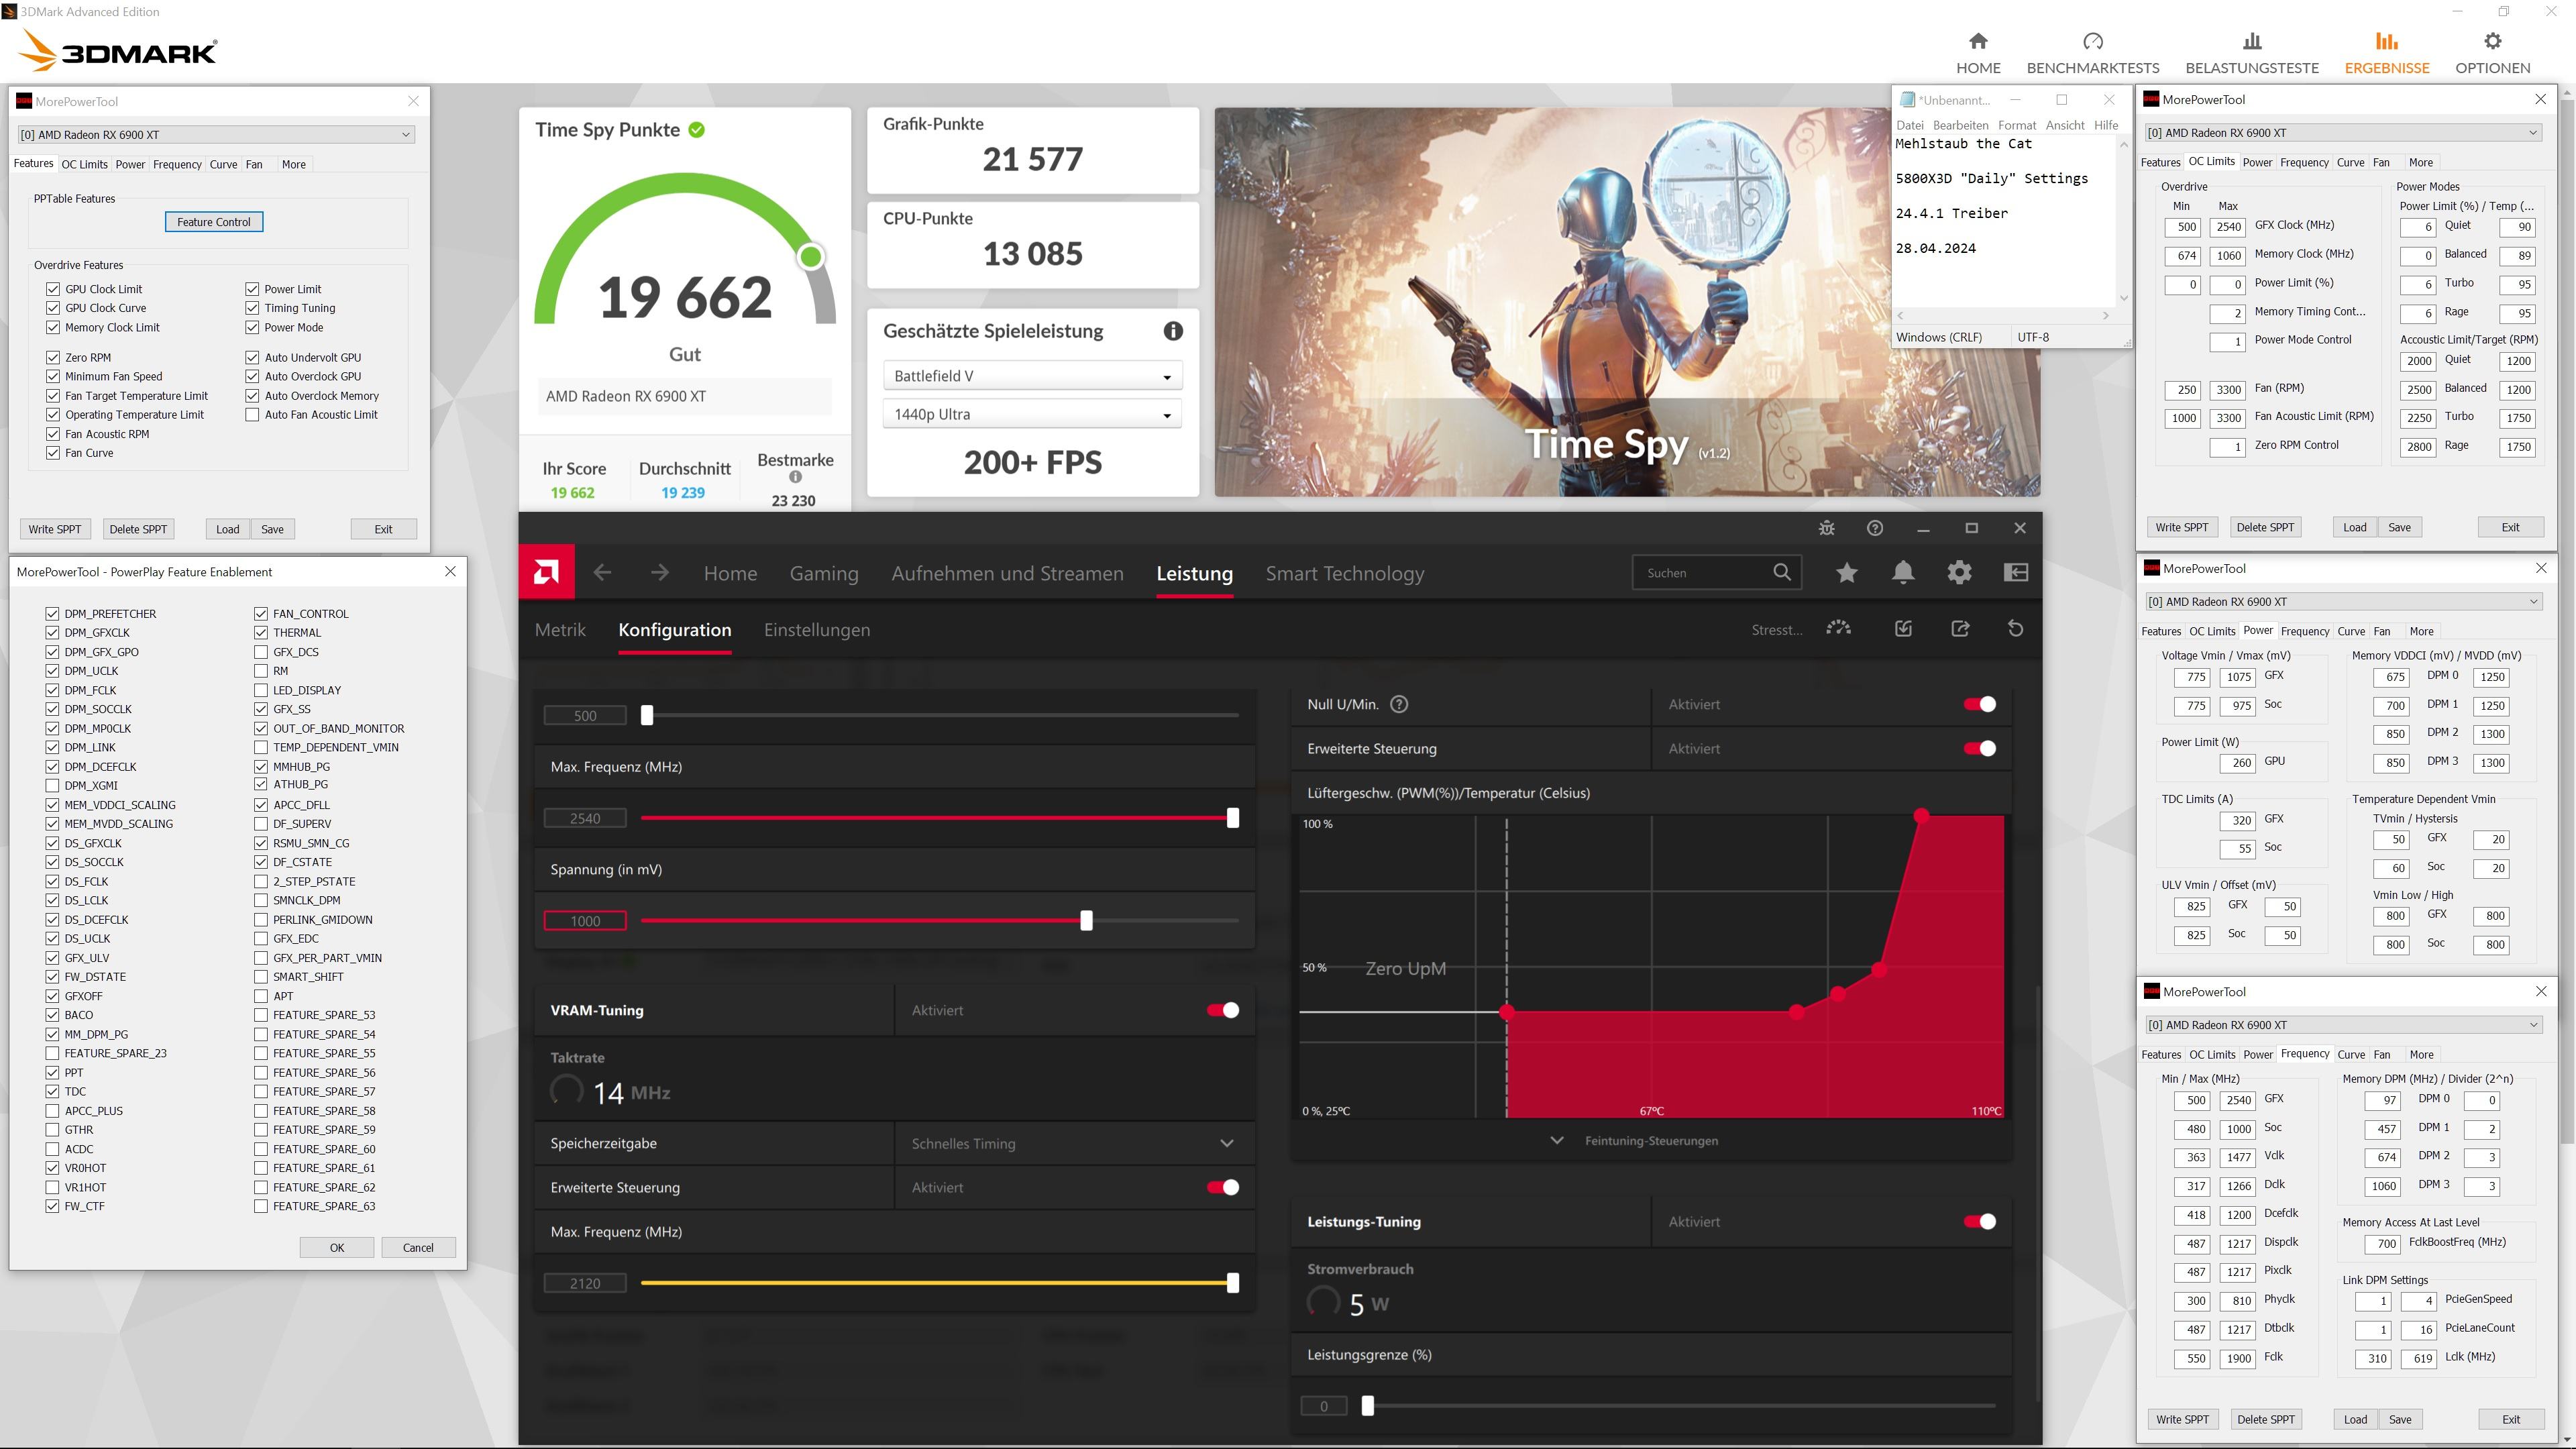Open 3DMark Home navigation icon
The width and height of the screenshot is (2576, 1449).
coord(1978,41)
